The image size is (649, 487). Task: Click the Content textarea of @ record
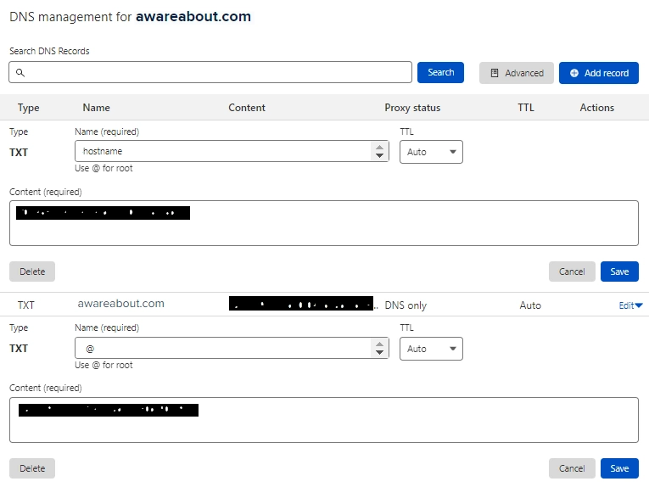coord(324,420)
